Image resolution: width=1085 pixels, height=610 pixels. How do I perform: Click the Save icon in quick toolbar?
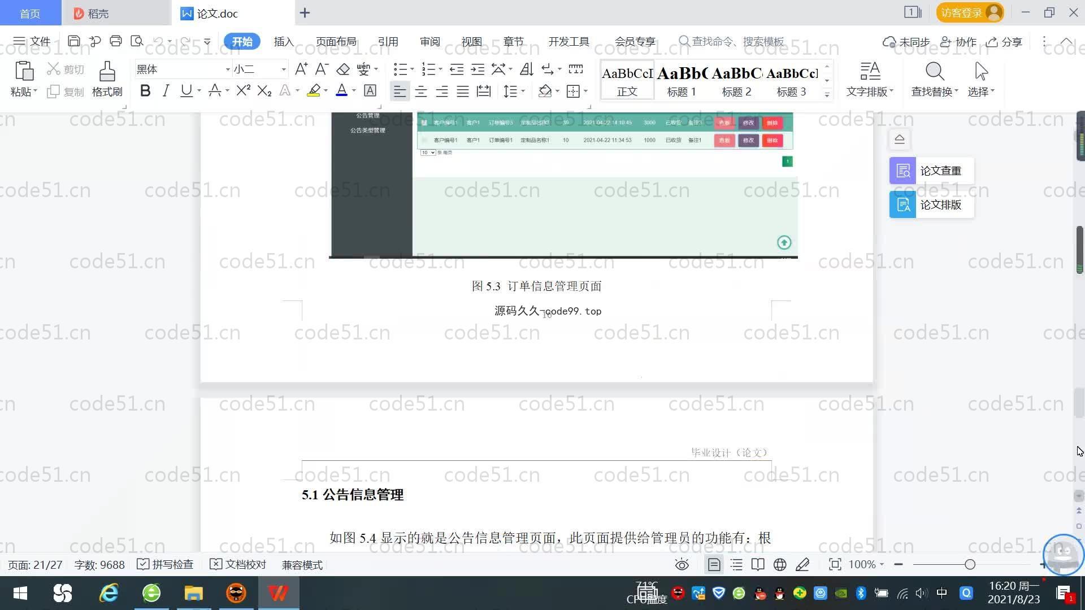73,41
